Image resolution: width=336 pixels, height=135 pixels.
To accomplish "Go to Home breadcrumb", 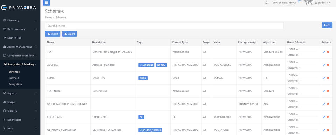I will 49,17.
